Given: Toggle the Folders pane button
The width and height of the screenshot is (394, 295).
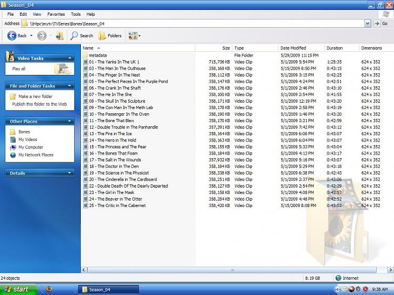Looking at the screenshot, I should click(x=110, y=36).
